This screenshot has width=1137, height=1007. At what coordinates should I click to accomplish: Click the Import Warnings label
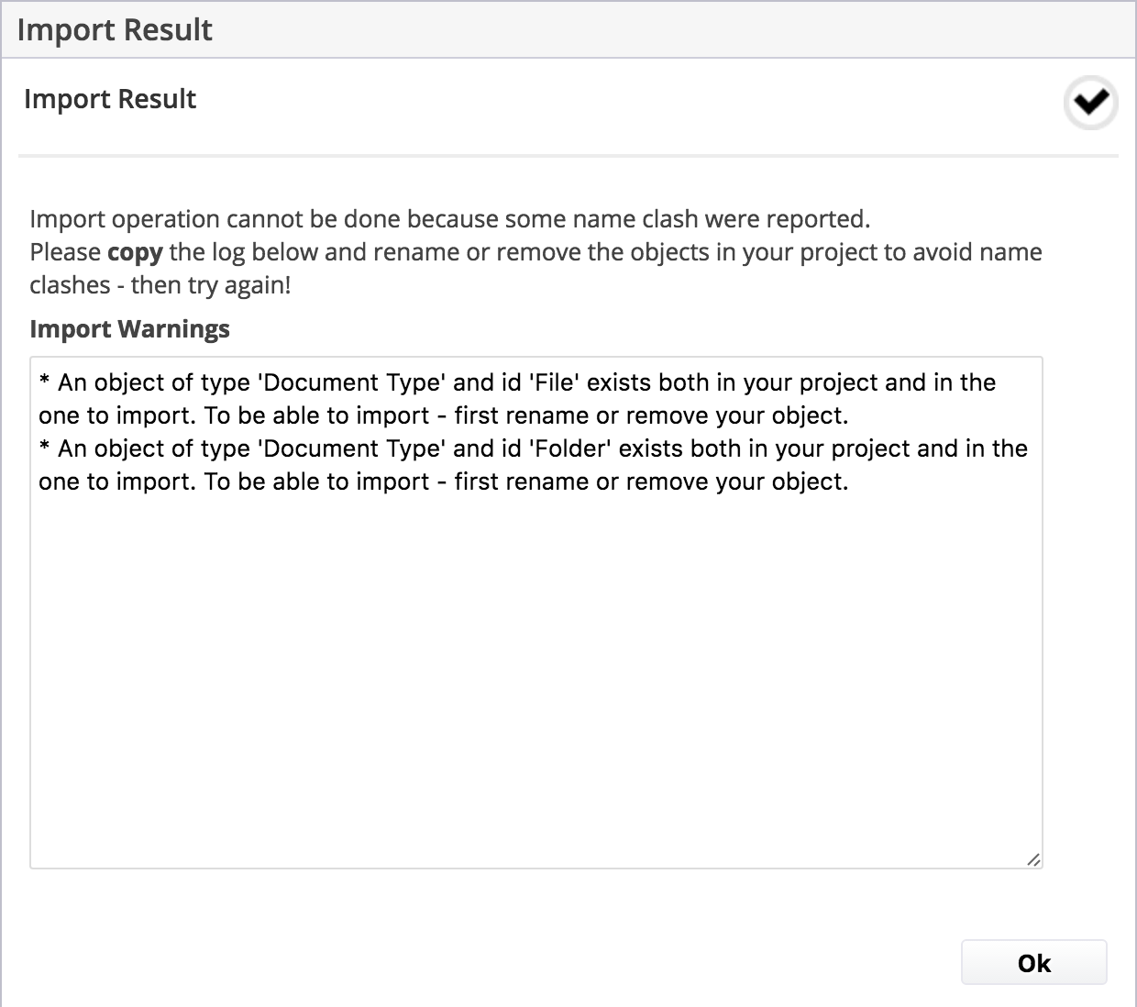(129, 329)
